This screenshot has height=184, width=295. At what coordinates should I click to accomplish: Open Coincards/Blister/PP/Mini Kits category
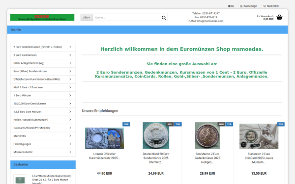coord(43,128)
